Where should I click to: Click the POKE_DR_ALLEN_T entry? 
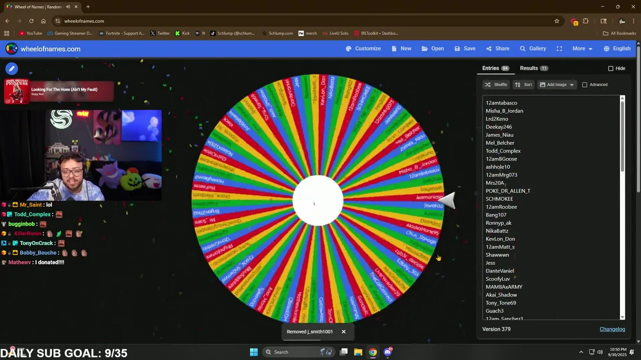coord(508,191)
